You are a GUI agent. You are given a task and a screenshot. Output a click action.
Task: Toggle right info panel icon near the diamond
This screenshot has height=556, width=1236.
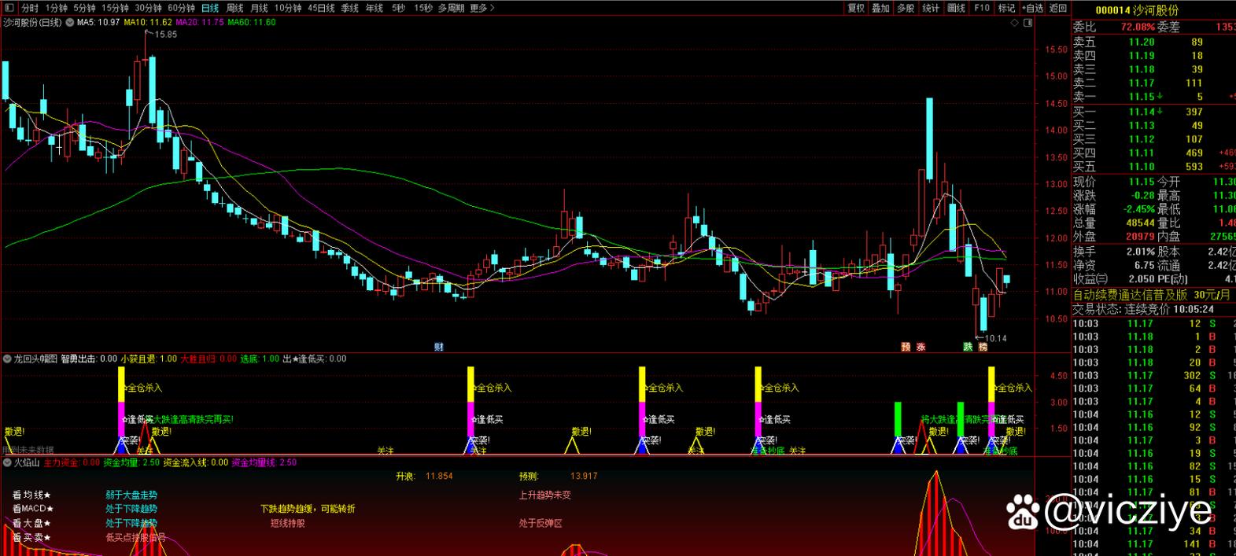(x=1028, y=24)
